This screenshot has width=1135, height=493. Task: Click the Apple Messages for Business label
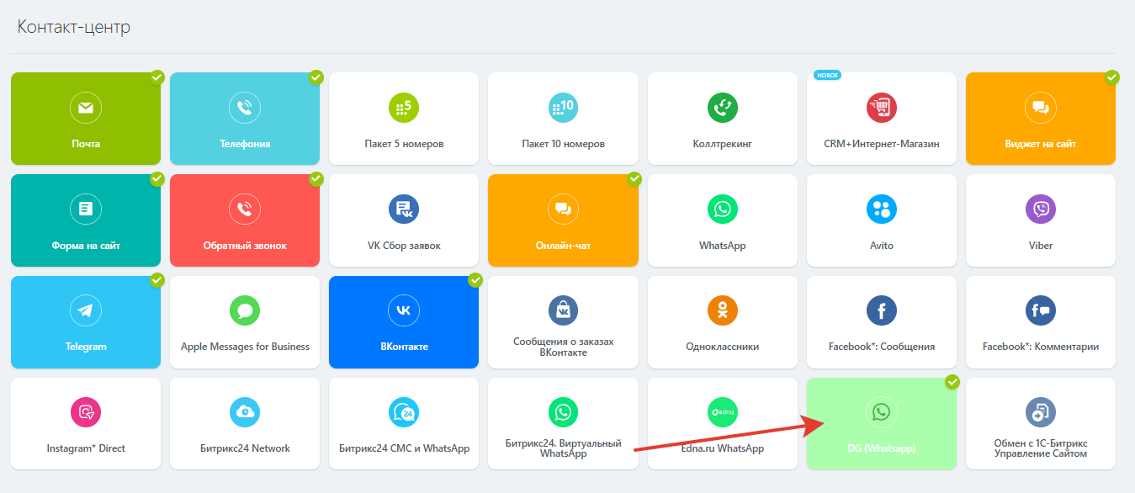(245, 347)
